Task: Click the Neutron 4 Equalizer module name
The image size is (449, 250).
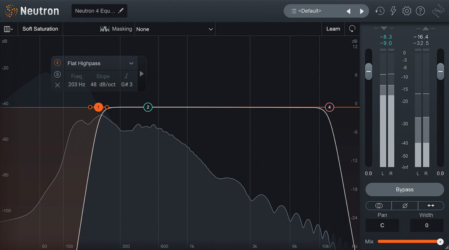Action: (96, 11)
